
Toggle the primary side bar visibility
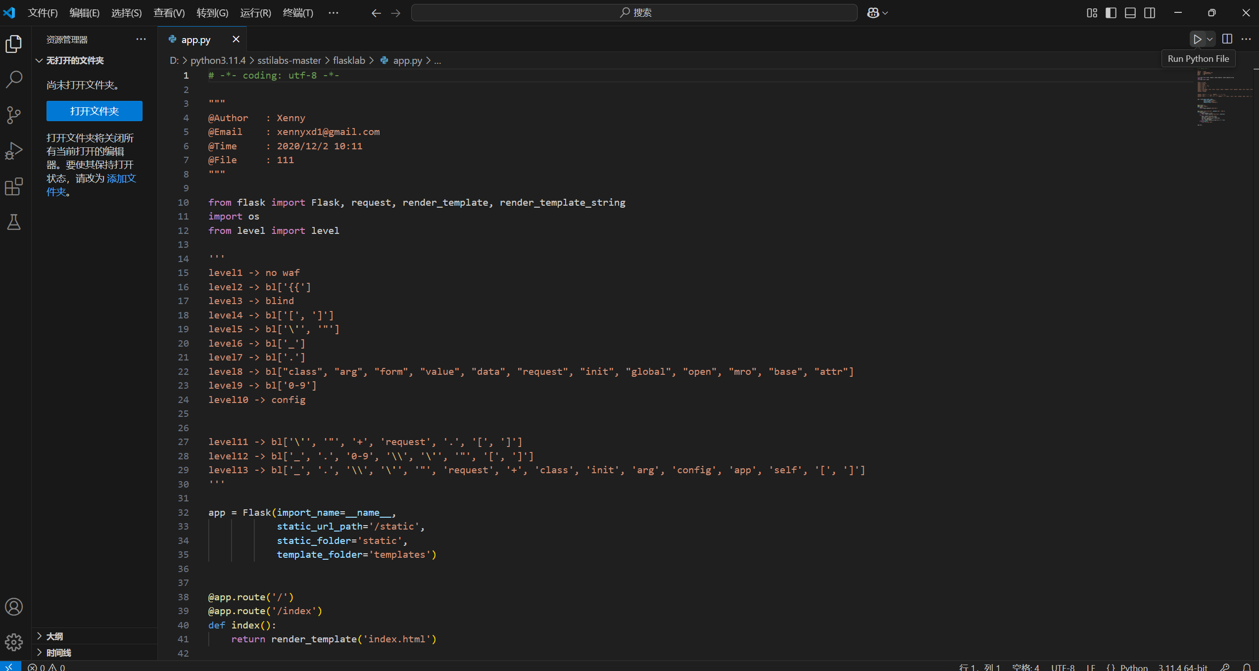[1111, 13]
